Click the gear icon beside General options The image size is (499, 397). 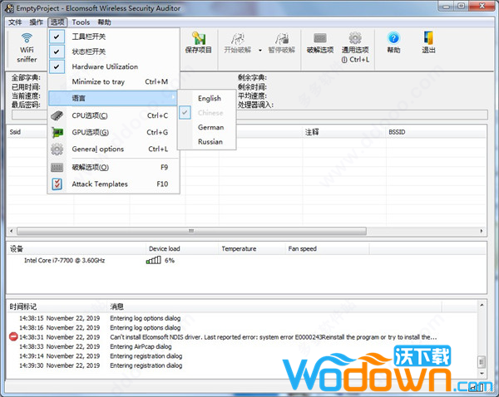(57, 149)
